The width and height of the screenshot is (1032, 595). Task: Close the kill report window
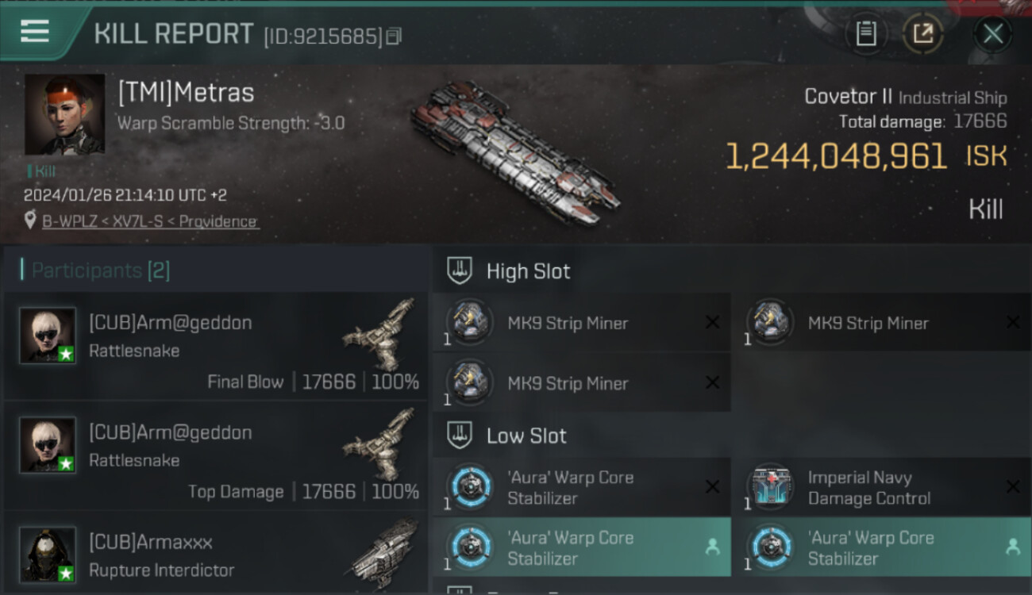(992, 33)
